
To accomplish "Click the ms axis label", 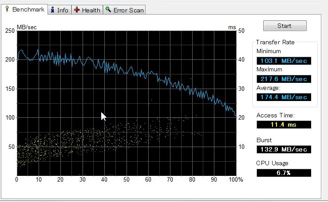I will point(232,27).
